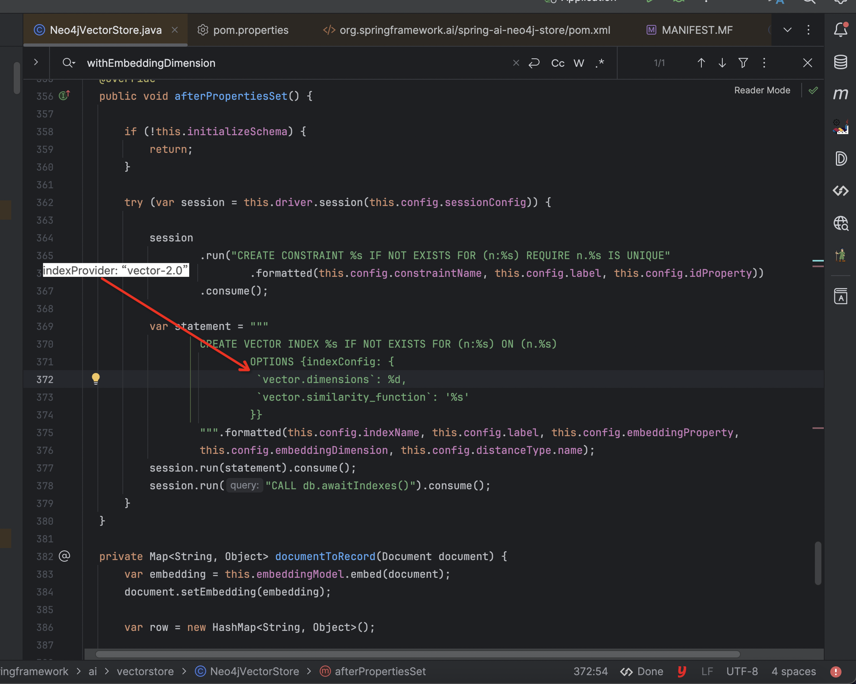Click the implements gutter icon on line 356

[x=64, y=95]
